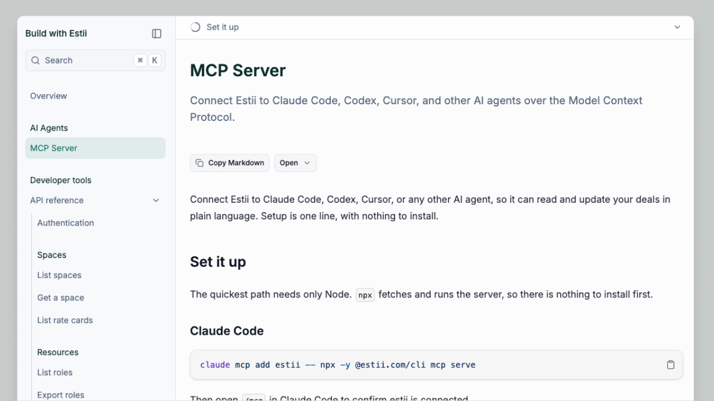Click the K shortcut key badge

(155, 60)
